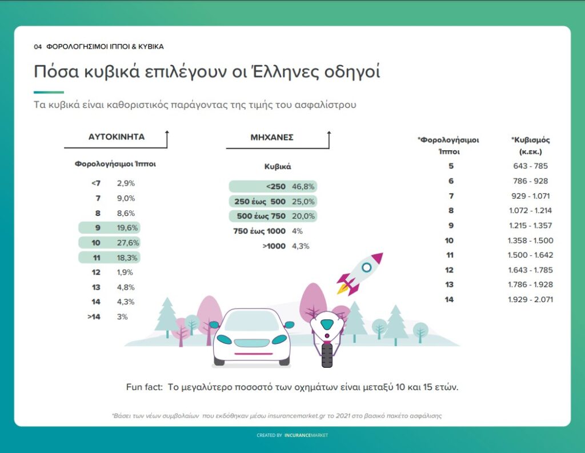This screenshot has height=453, width=585.
Task: Click the highlighted '27,6%' row for 10 horsepower
Action: click(109, 243)
